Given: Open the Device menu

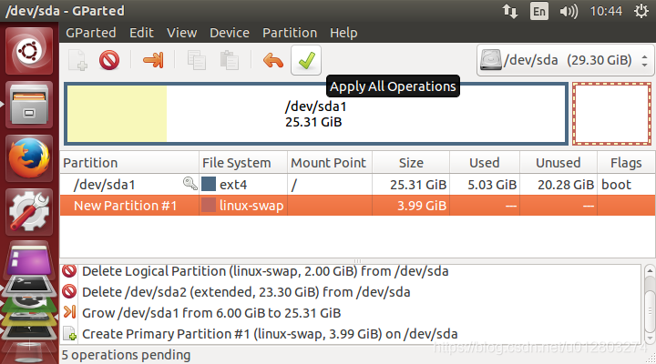Looking at the screenshot, I should pyautogui.click(x=230, y=33).
